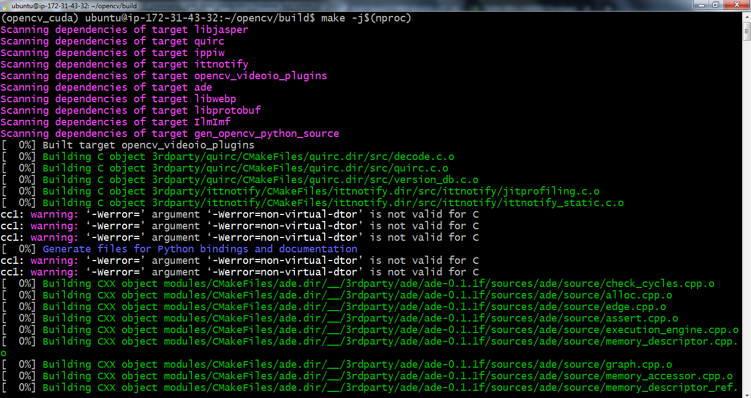
Task: Select the check_cycles.cpp.o build line
Action: pyautogui.click(x=358, y=284)
